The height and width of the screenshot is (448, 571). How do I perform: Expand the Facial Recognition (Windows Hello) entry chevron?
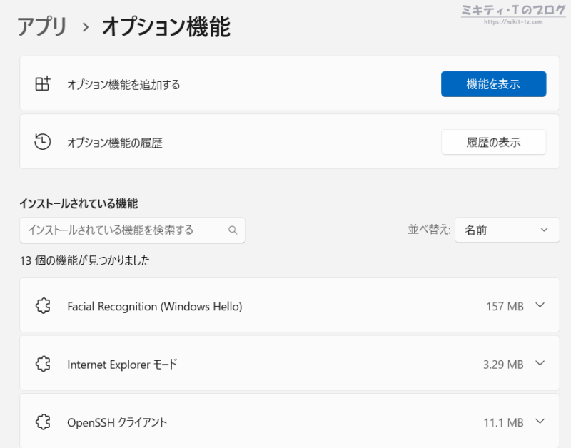click(x=540, y=305)
